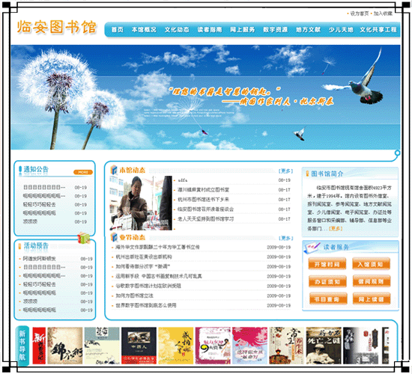Click the 网上续借 orange button
412x374 pixels.
click(371, 299)
